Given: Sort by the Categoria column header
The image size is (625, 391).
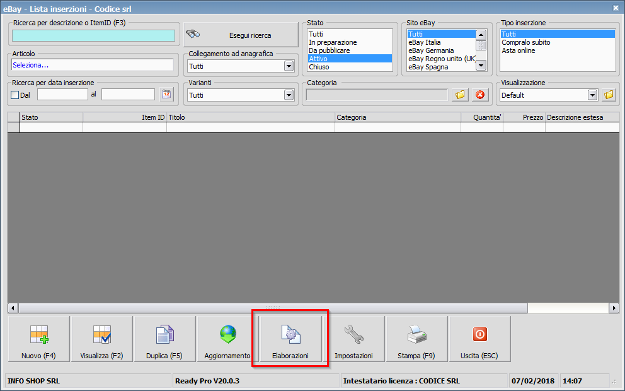Looking at the screenshot, I should point(398,117).
